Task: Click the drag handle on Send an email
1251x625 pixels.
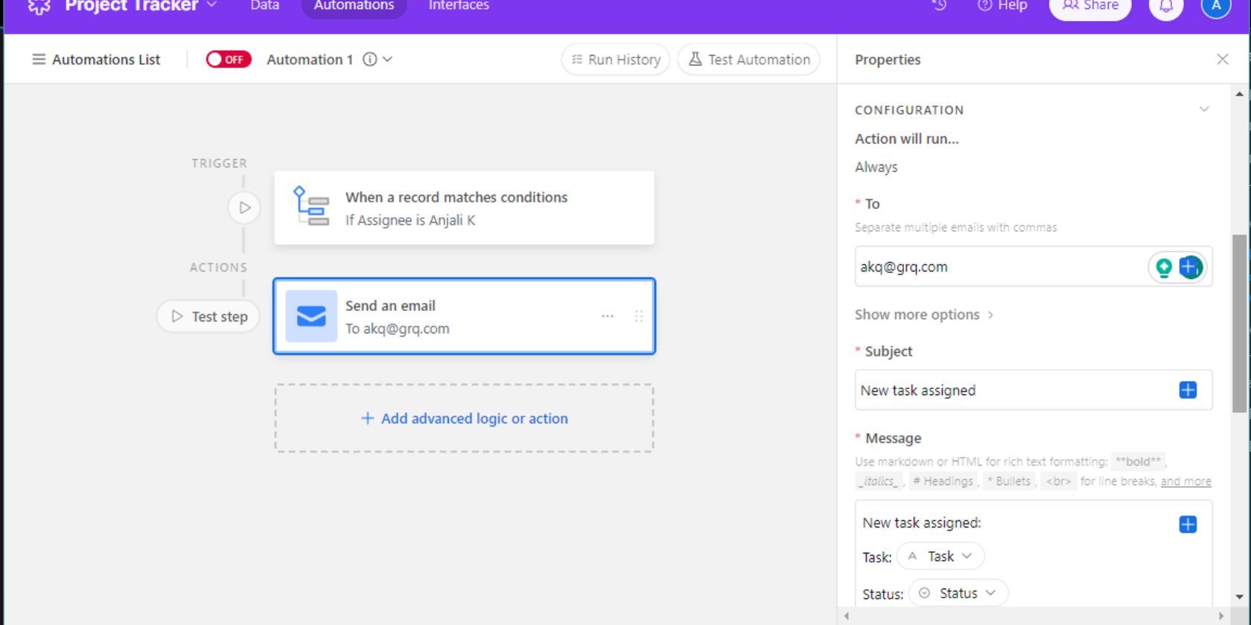Action: 638,316
